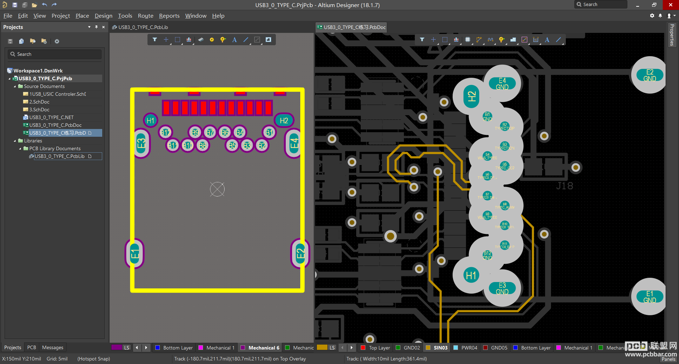Viewport: 679px width, 364px height.
Task: Switch to the Messages panel tab
Action: pyautogui.click(x=53, y=348)
